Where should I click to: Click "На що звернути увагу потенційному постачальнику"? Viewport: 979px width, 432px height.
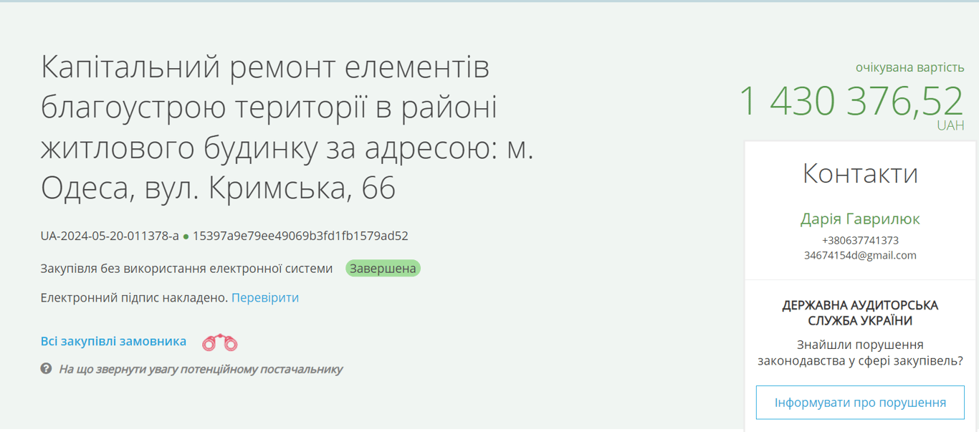click(x=201, y=369)
